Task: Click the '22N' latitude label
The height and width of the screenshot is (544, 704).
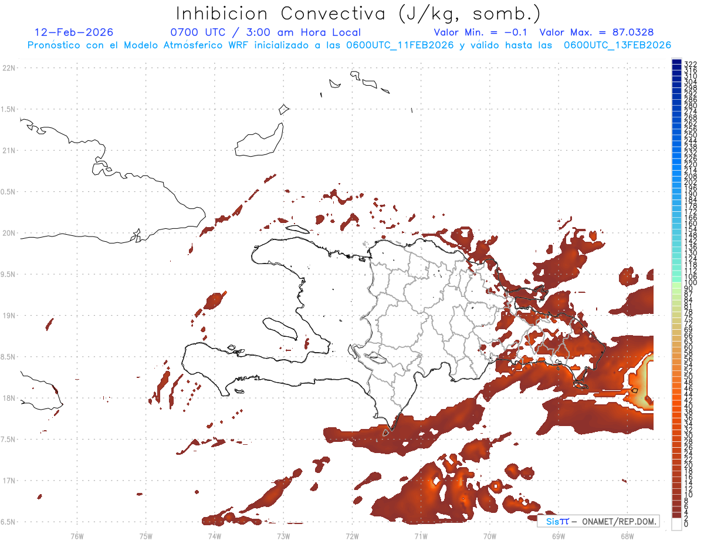Action: 9,68
